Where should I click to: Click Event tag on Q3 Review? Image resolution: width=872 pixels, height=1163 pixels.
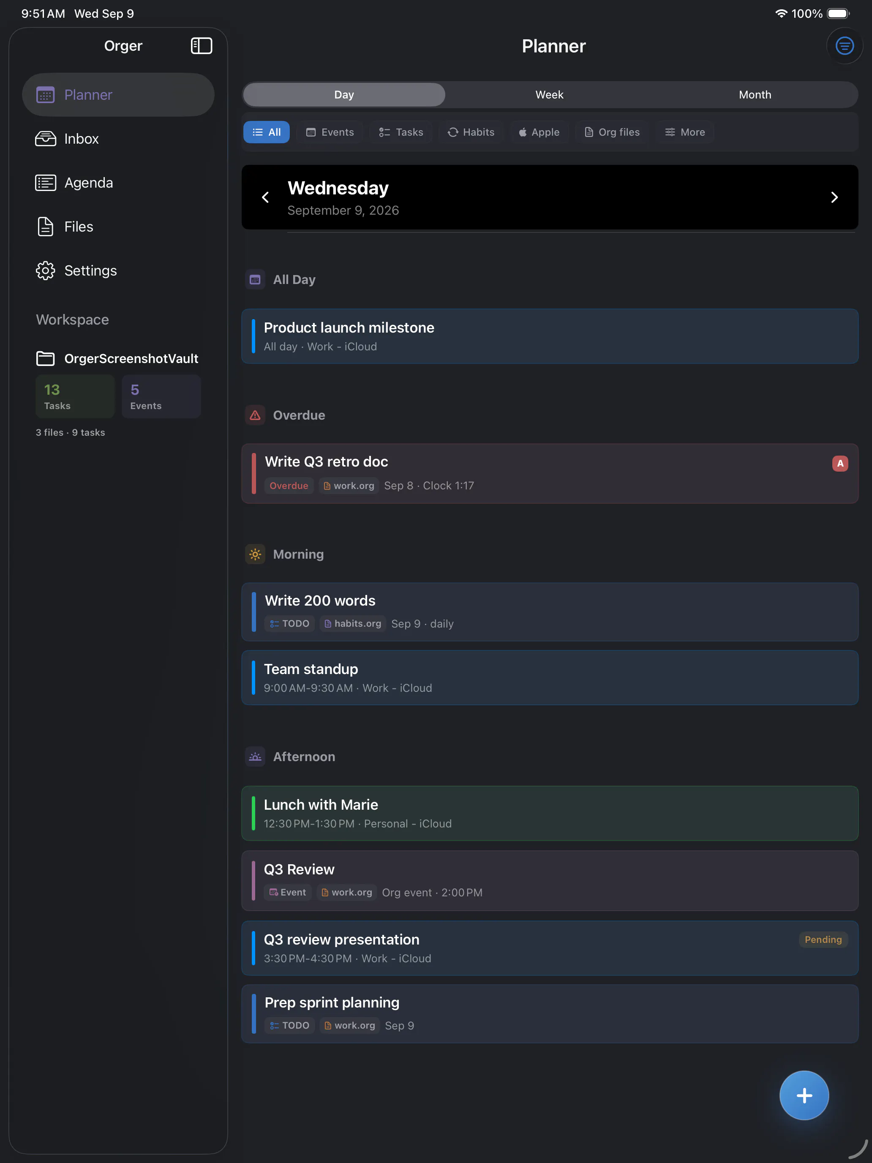click(288, 892)
